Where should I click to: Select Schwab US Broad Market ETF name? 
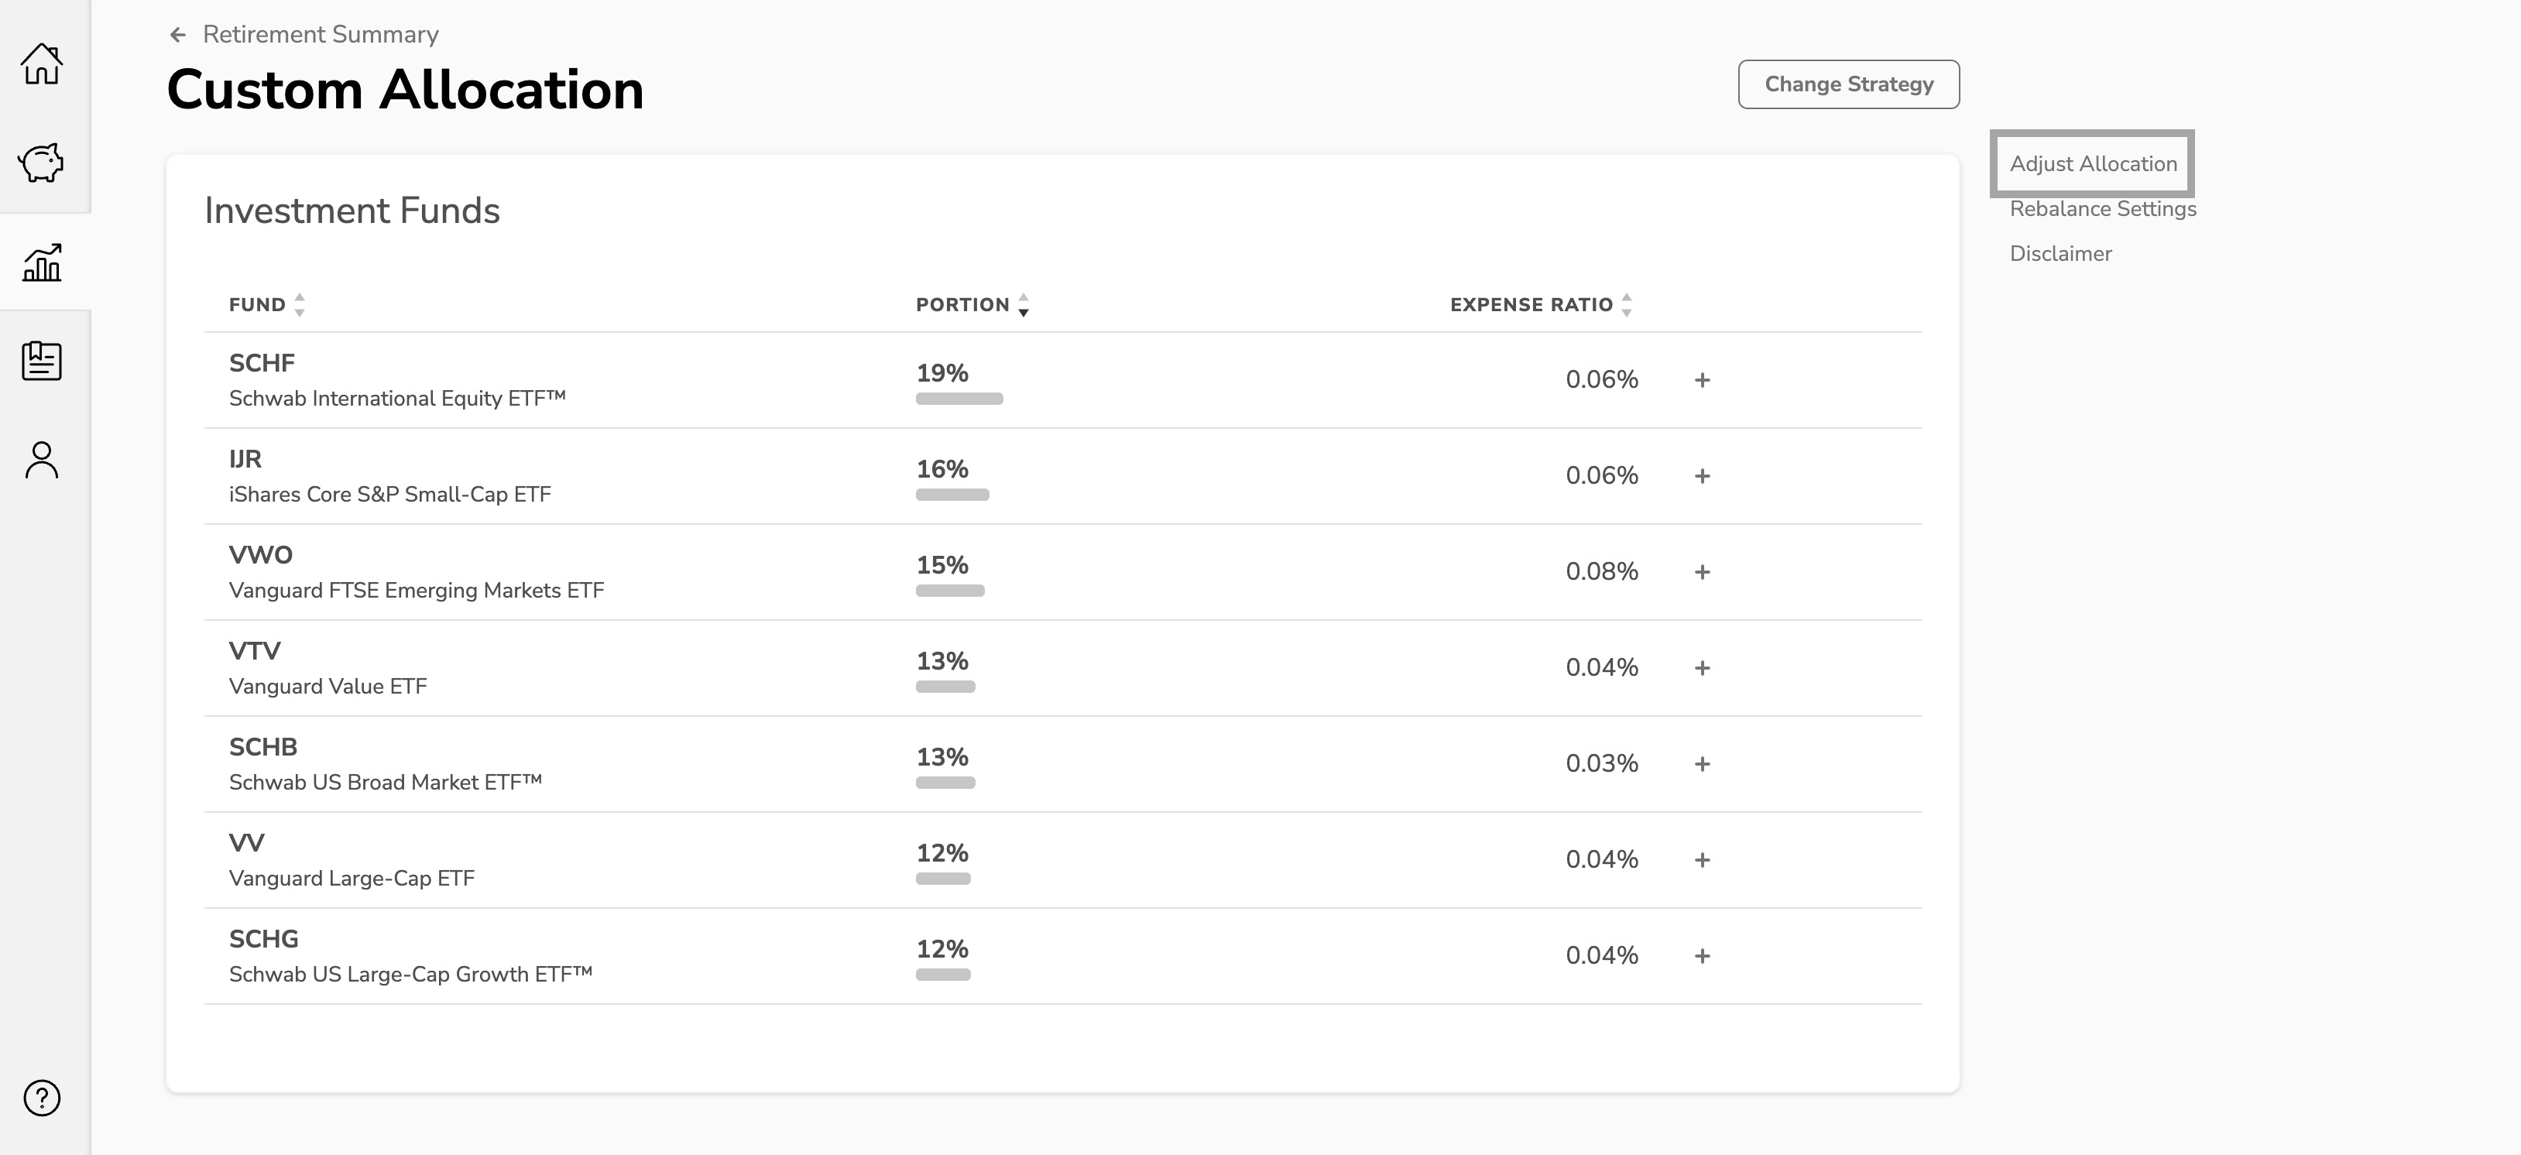(x=386, y=782)
